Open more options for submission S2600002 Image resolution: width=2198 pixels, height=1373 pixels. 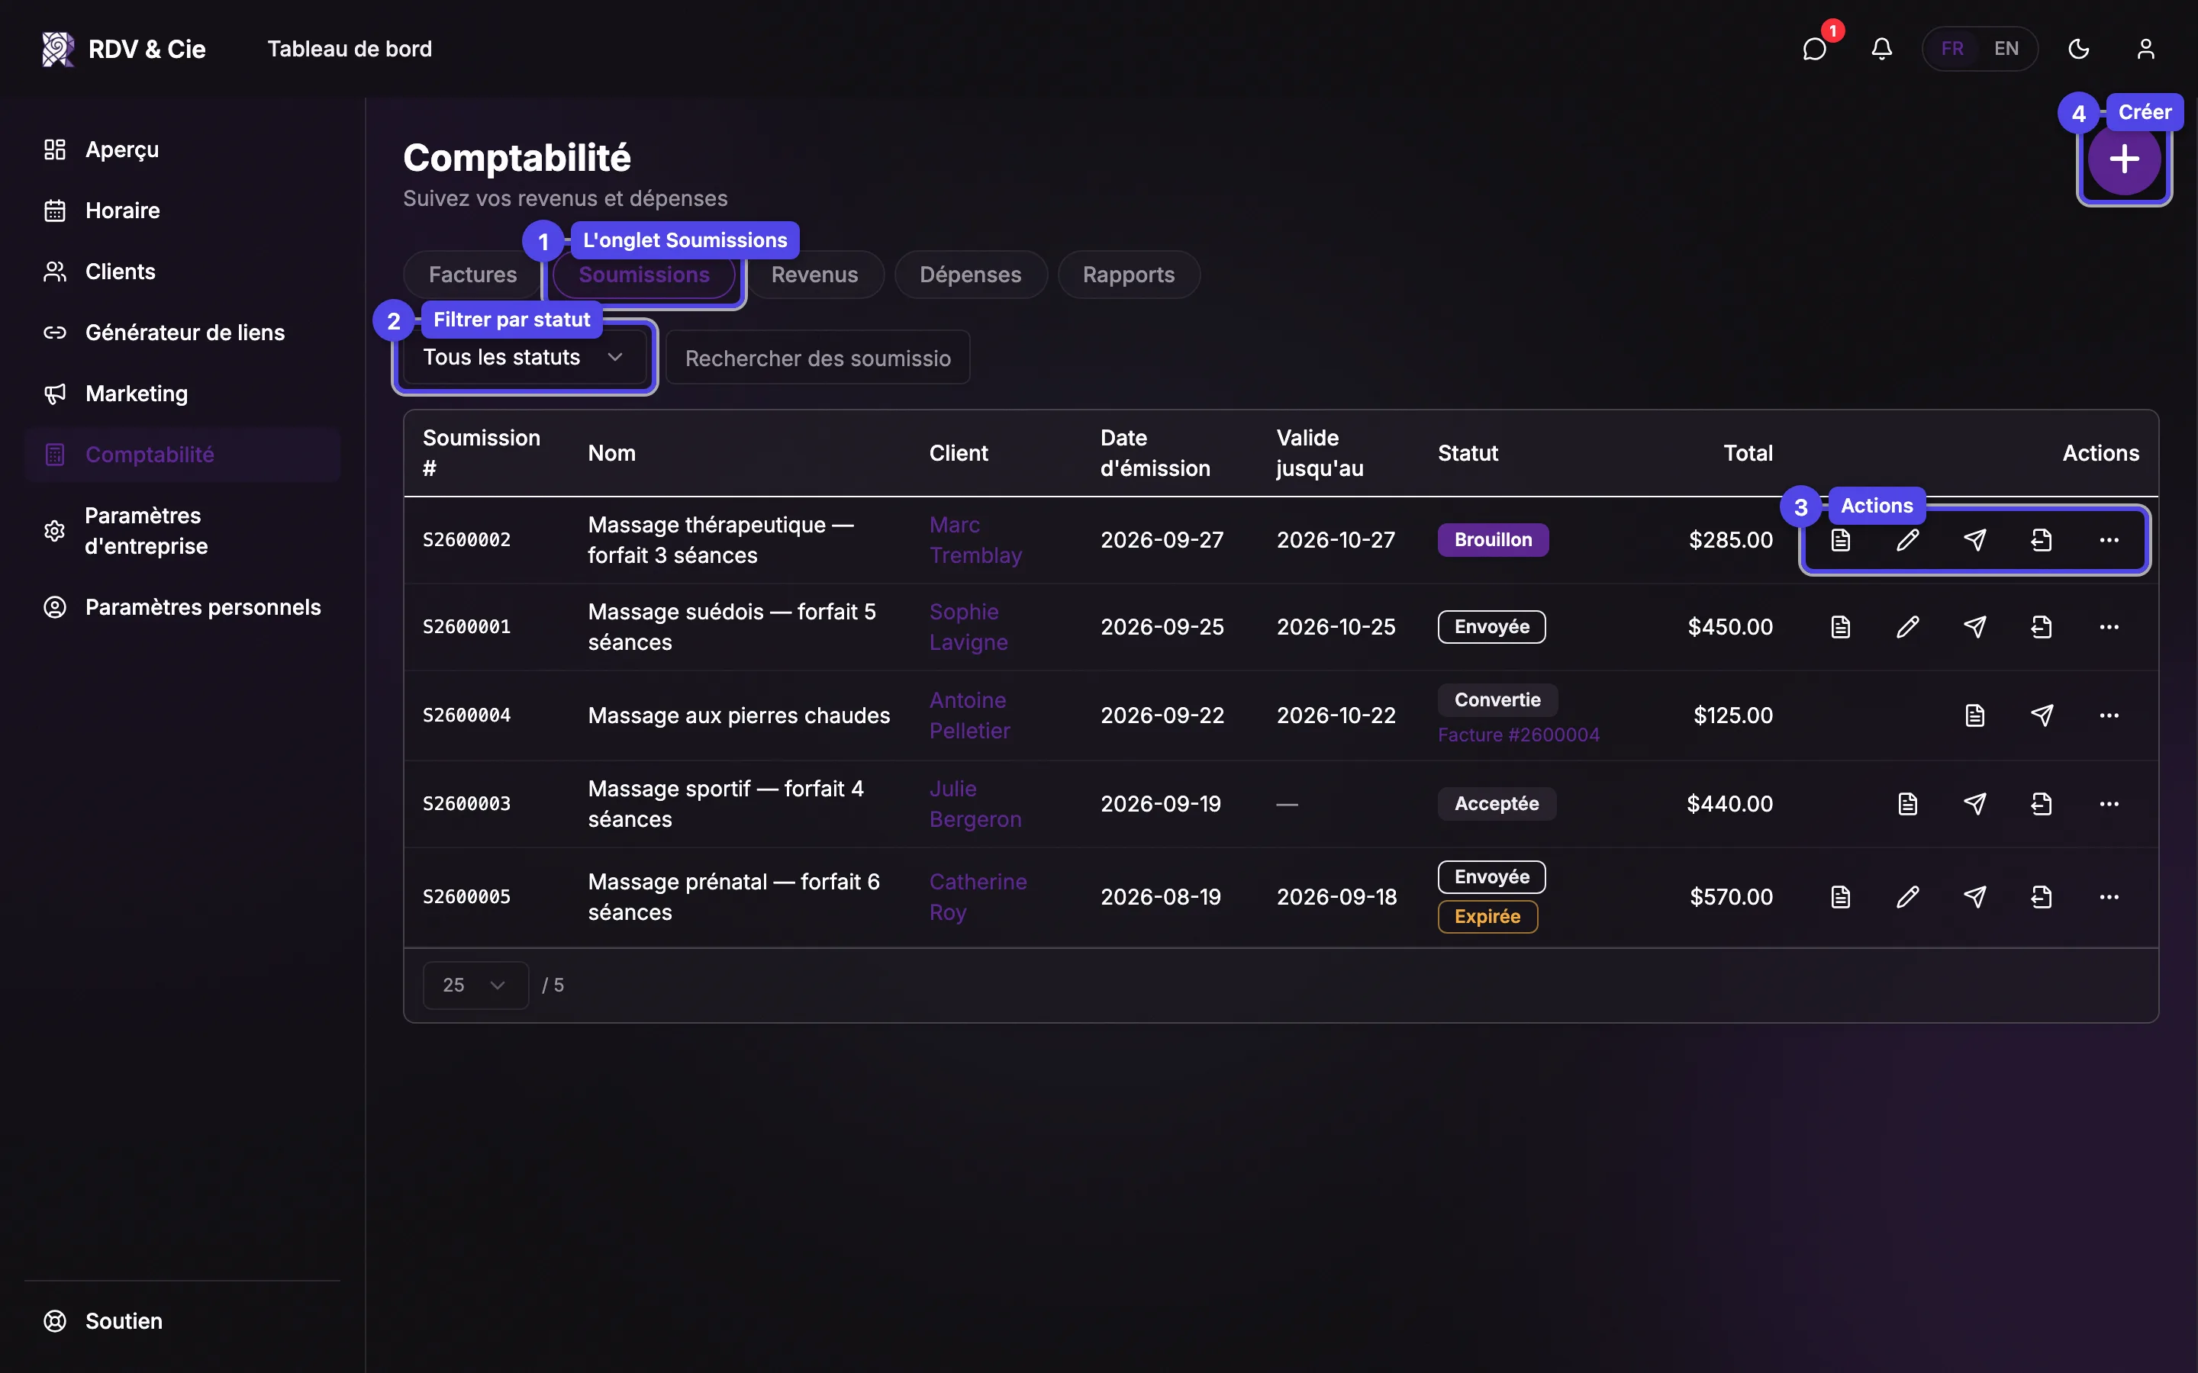point(2109,540)
